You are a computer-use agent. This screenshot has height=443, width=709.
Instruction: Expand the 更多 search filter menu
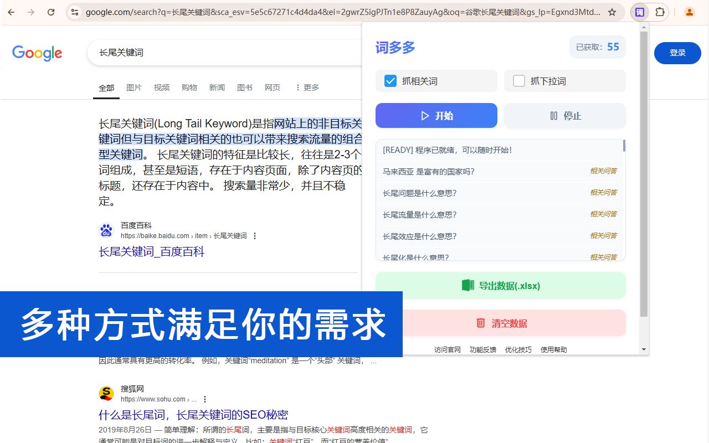(307, 87)
